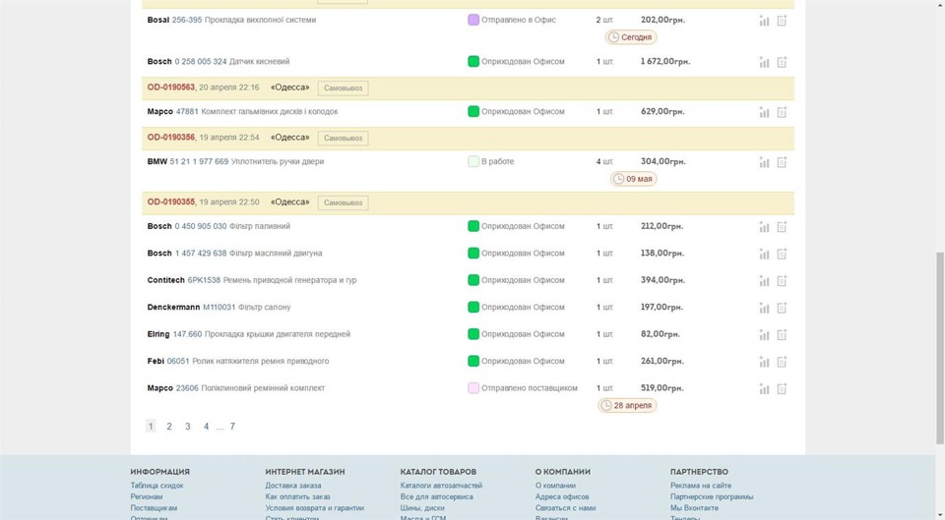Click Самовывоз button for order OD-0190355
This screenshot has width=945, height=520.
click(343, 202)
